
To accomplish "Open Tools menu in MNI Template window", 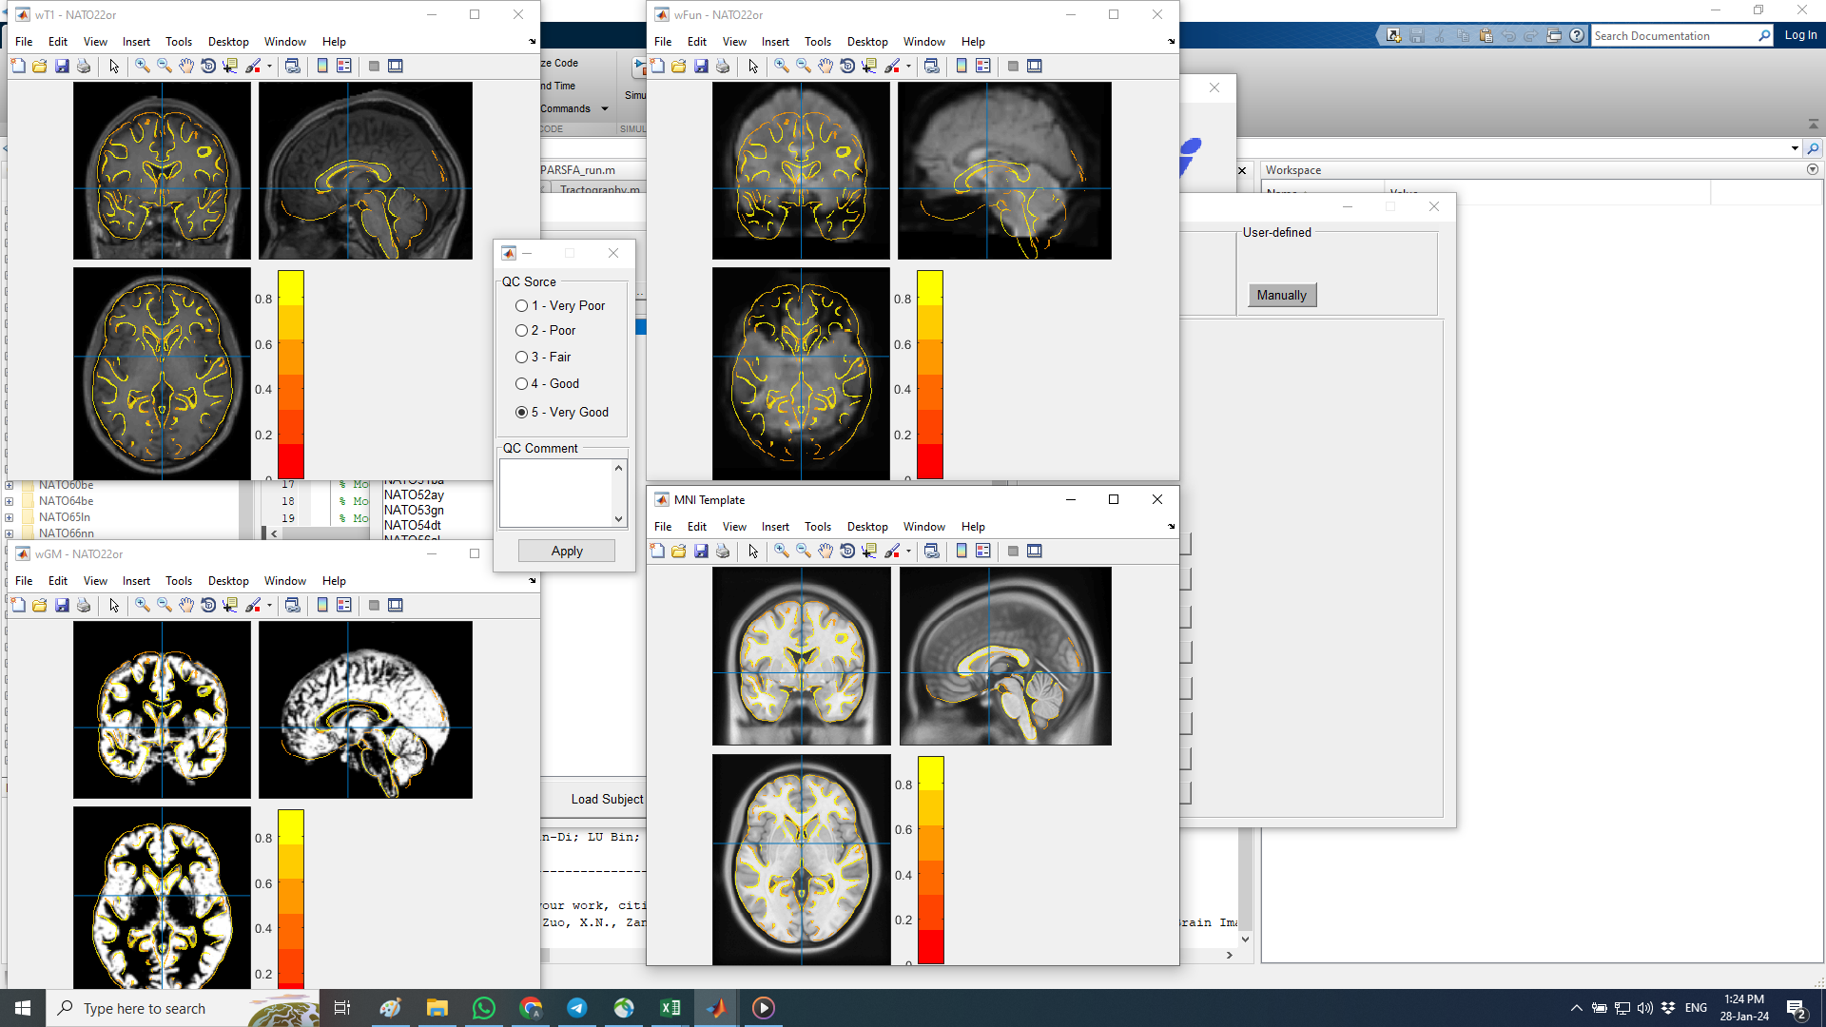I will tap(818, 527).
